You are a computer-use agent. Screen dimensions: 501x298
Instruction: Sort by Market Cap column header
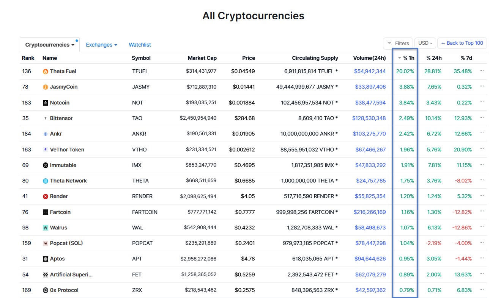click(202, 58)
